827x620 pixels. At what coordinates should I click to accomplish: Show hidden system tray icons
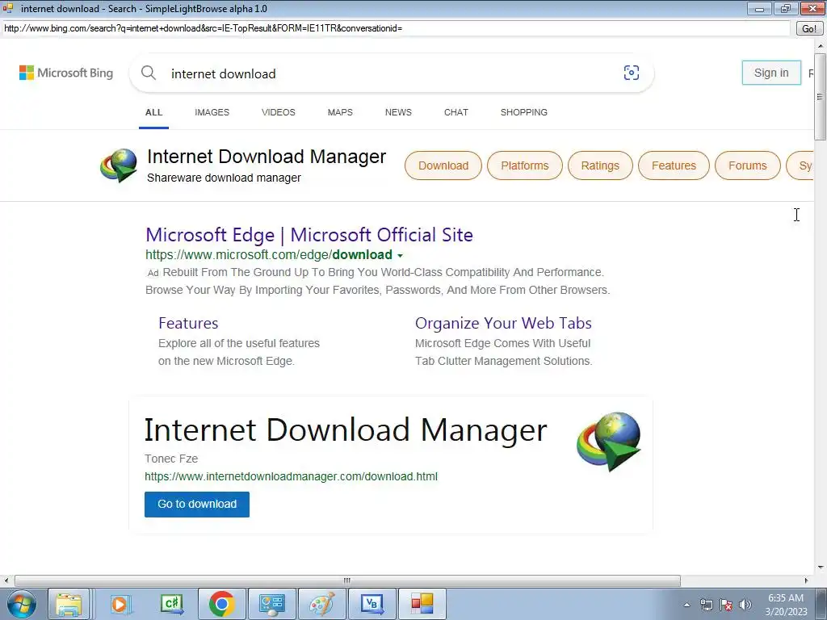[x=686, y=605]
